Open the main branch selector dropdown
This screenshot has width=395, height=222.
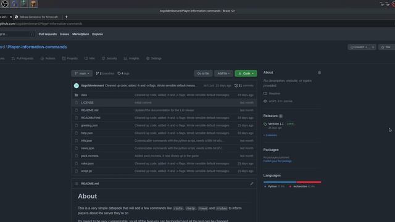coord(82,73)
